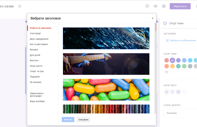The height and width of the screenshot is (127, 197).
Task: Pick the coral orange theme color swatch
Action: (166, 66)
